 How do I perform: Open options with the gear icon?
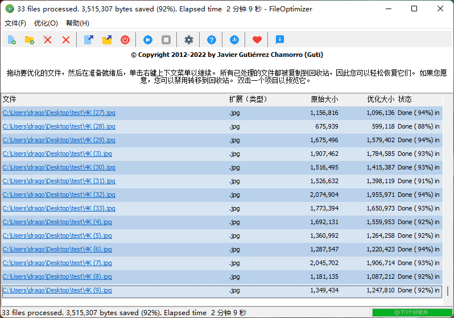[189, 40]
